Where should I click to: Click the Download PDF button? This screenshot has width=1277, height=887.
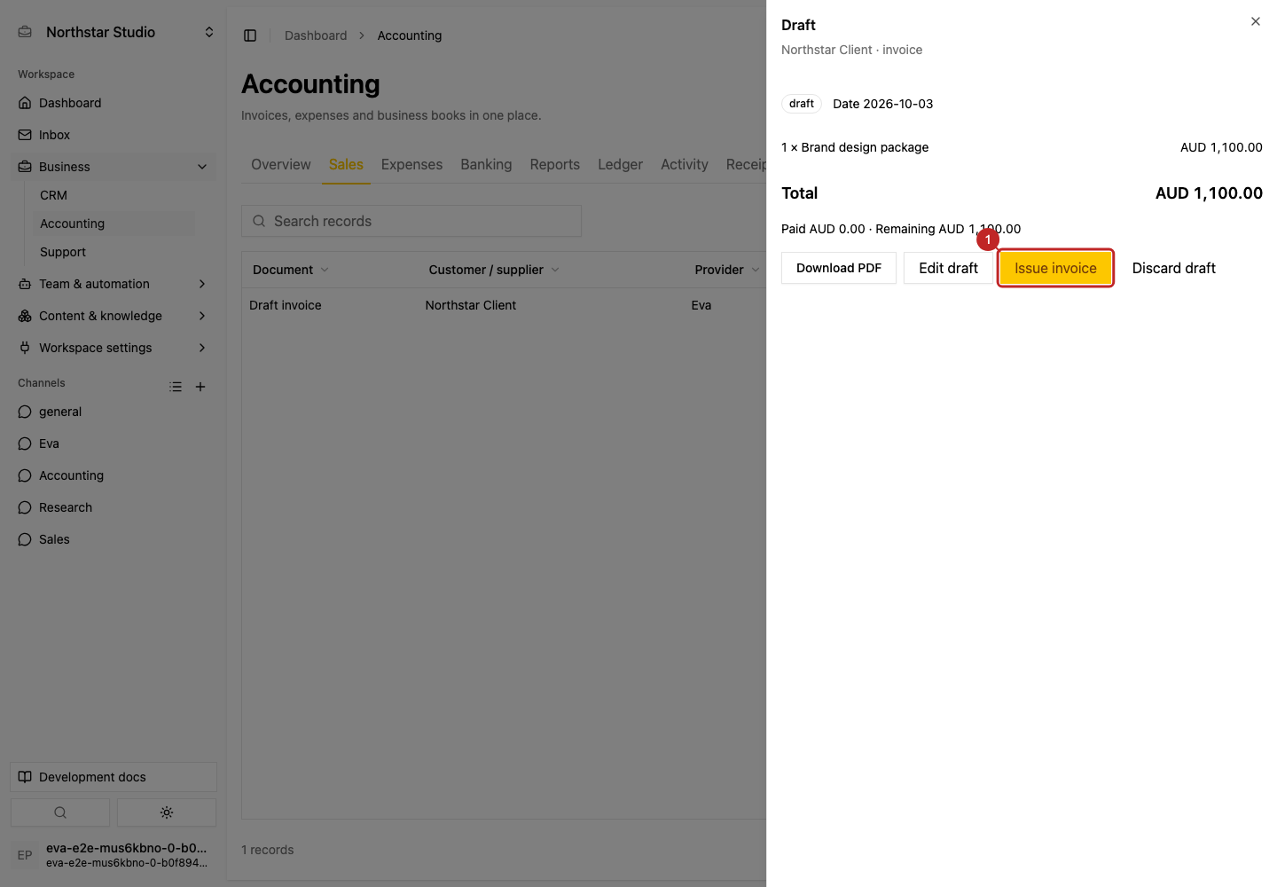839,268
